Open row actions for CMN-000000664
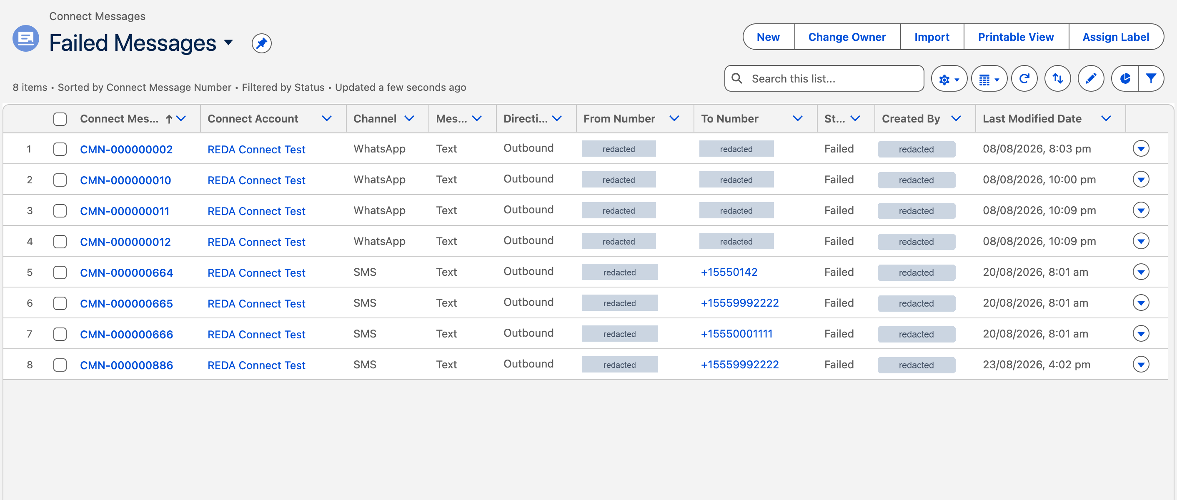 pyautogui.click(x=1141, y=272)
